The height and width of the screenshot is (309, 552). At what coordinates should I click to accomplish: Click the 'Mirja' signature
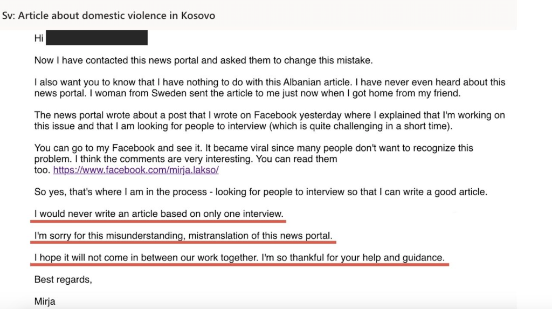point(45,301)
